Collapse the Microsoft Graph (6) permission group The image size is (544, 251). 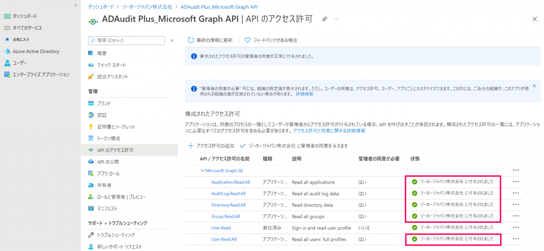[x=202, y=170]
